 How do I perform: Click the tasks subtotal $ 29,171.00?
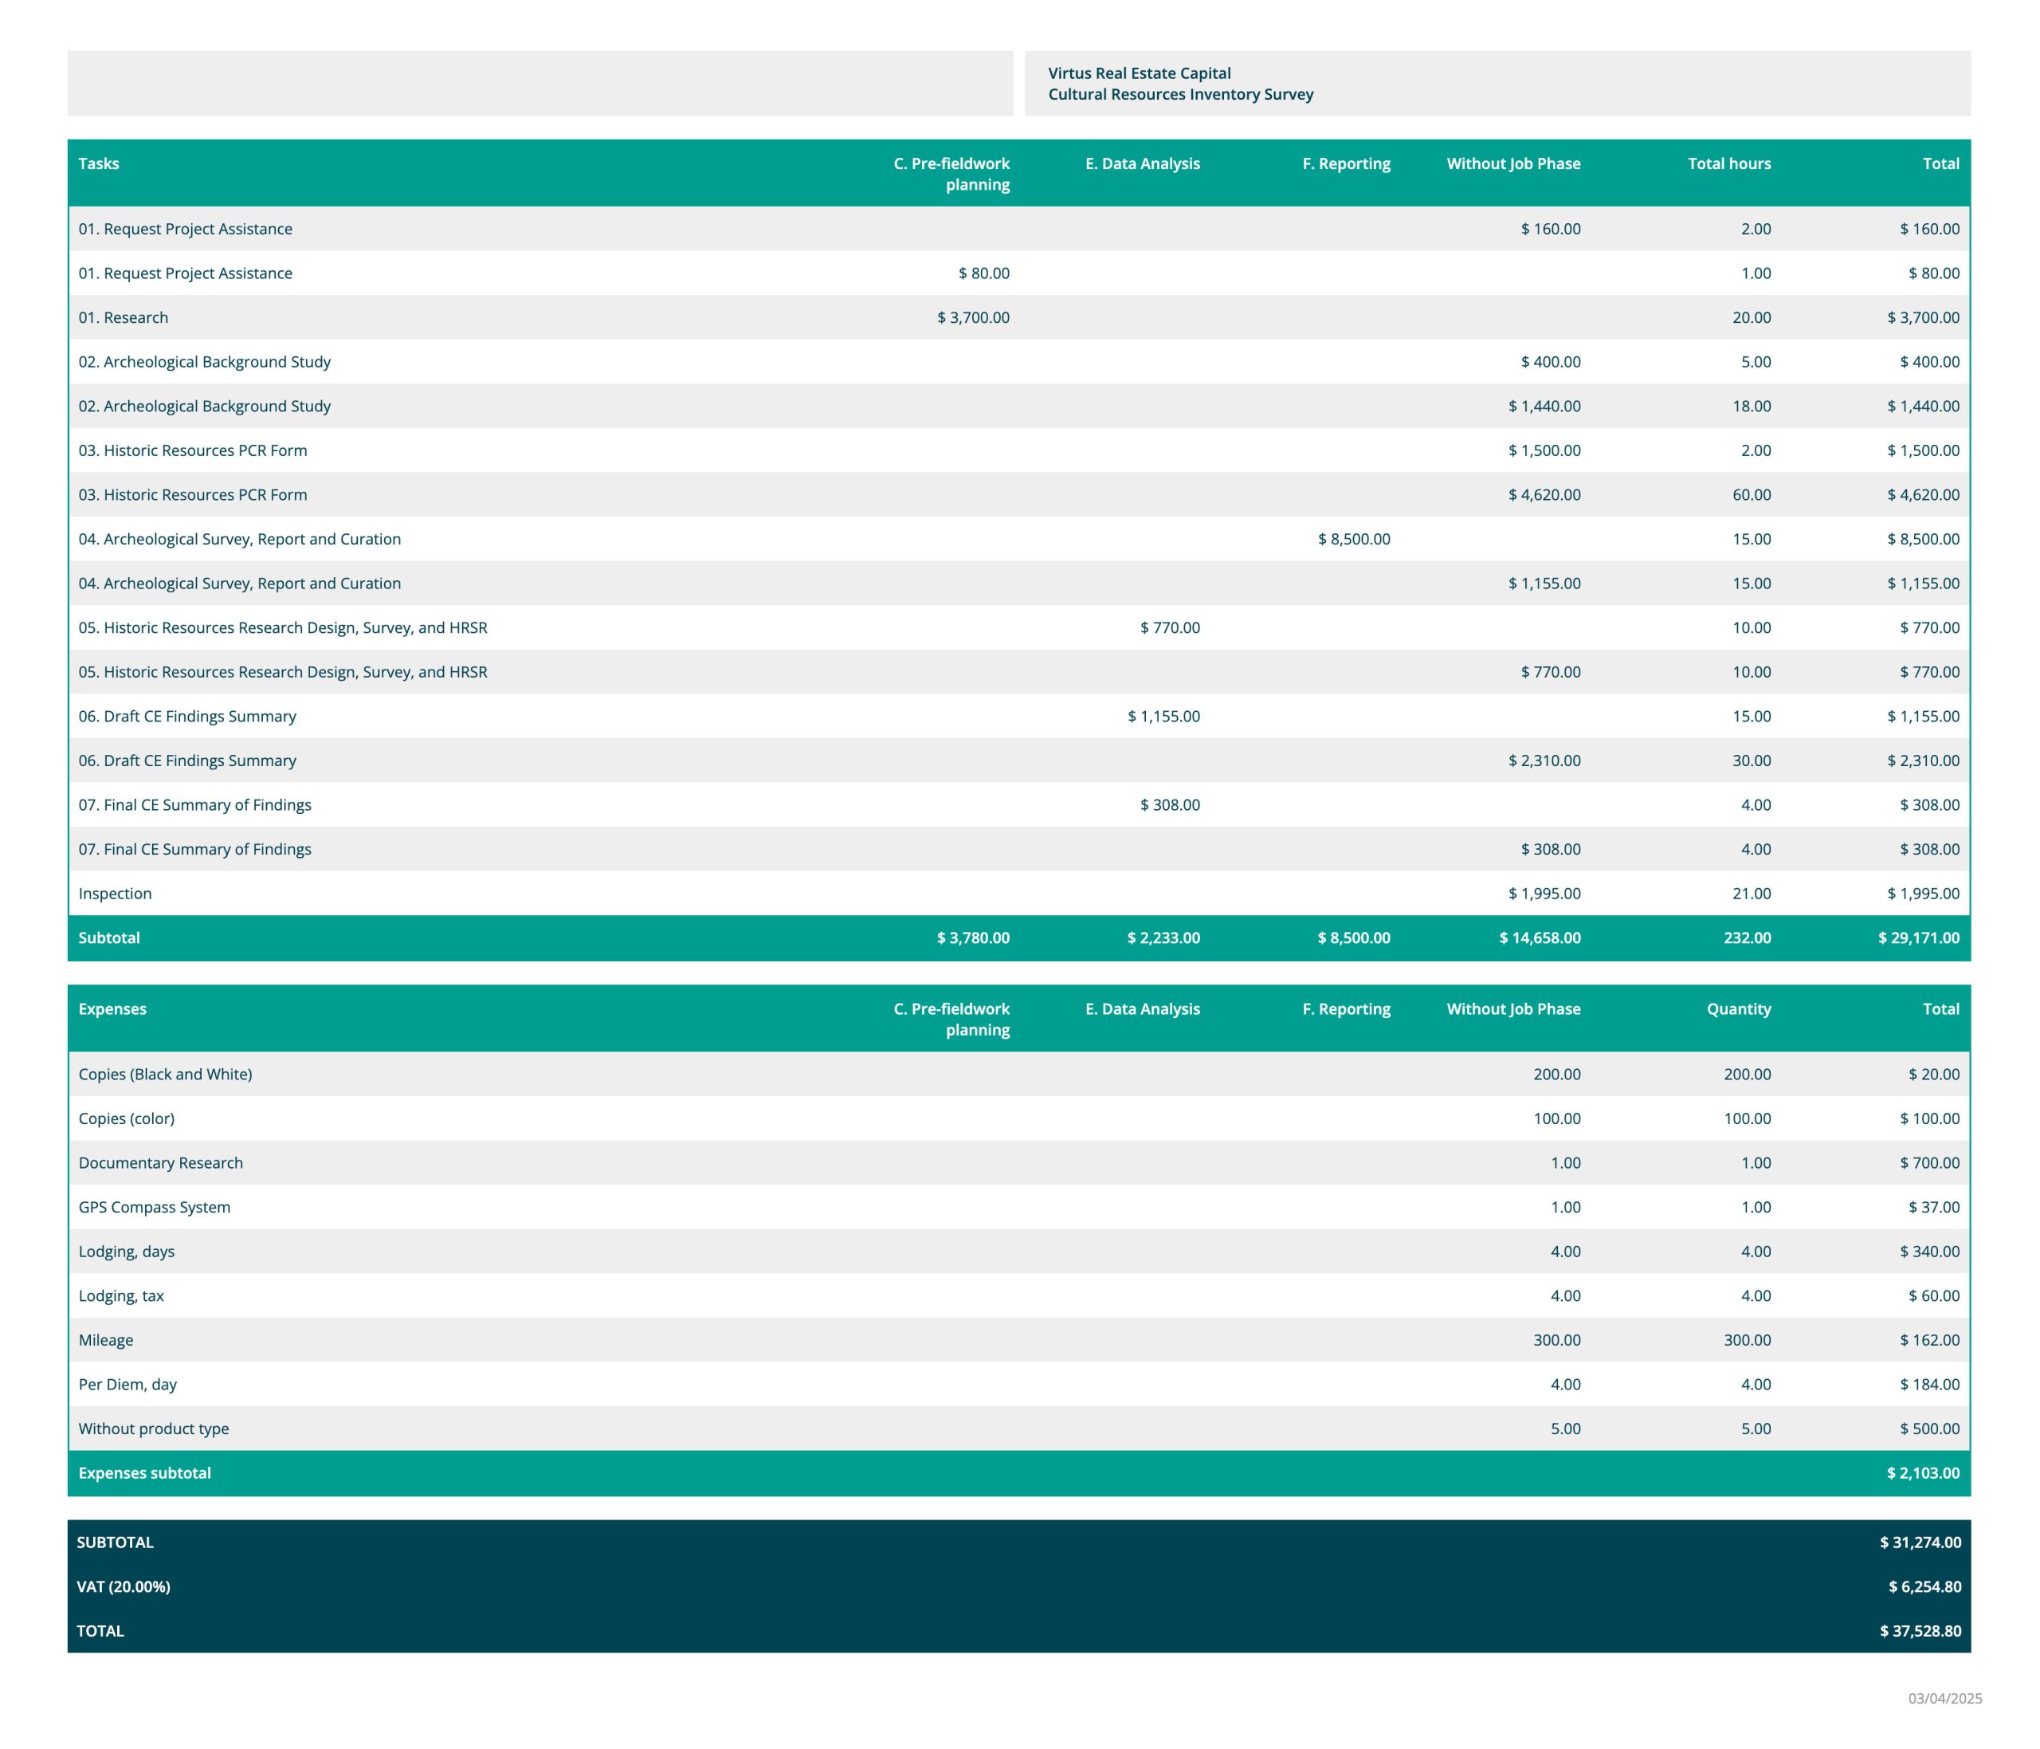pyautogui.click(x=1918, y=937)
